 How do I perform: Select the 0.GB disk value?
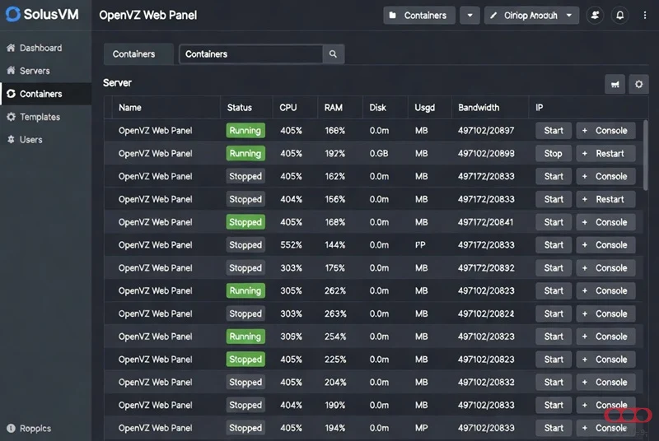pos(379,154)
